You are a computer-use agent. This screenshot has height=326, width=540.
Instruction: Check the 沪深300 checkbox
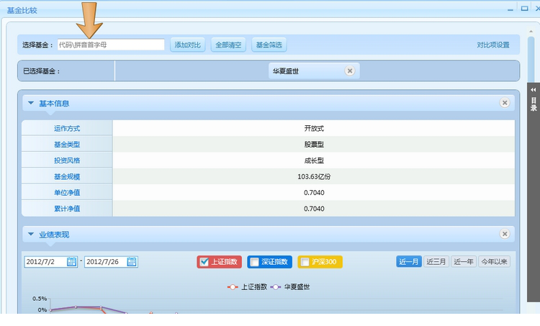point(305,262)
